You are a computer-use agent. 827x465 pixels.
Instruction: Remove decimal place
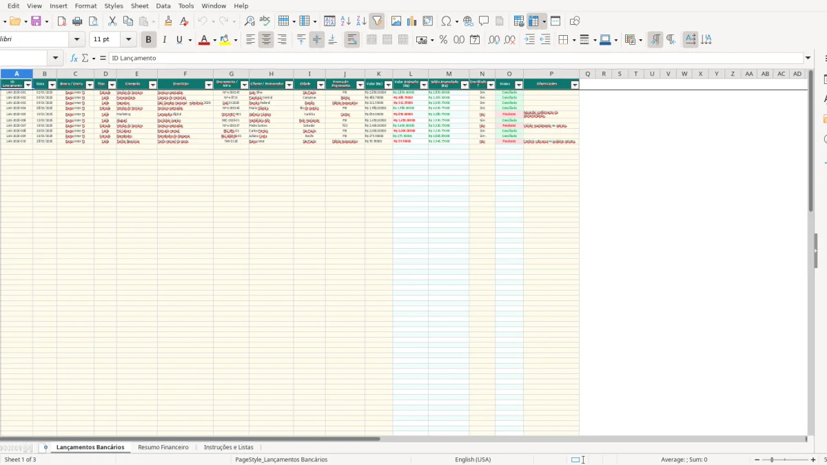(x=509, y=40)
